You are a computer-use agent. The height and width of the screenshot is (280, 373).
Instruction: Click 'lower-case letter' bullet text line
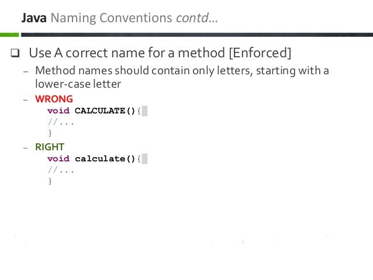coord(78,84)
